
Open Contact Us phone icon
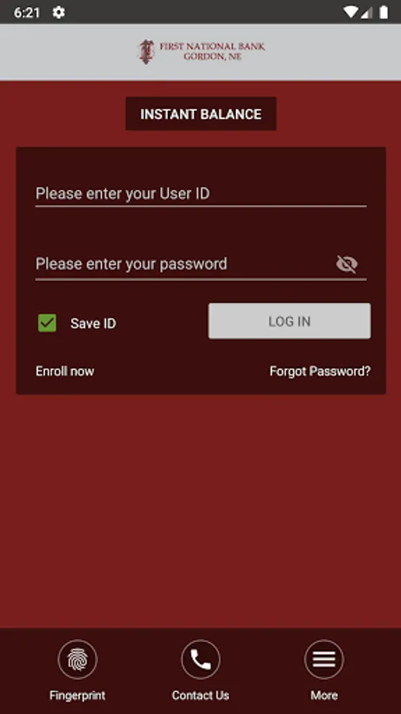tap(200, 659)
